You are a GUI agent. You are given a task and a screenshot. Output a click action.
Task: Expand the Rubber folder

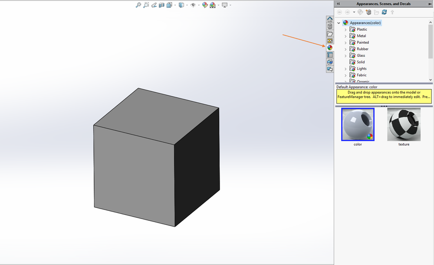[345, 49]
